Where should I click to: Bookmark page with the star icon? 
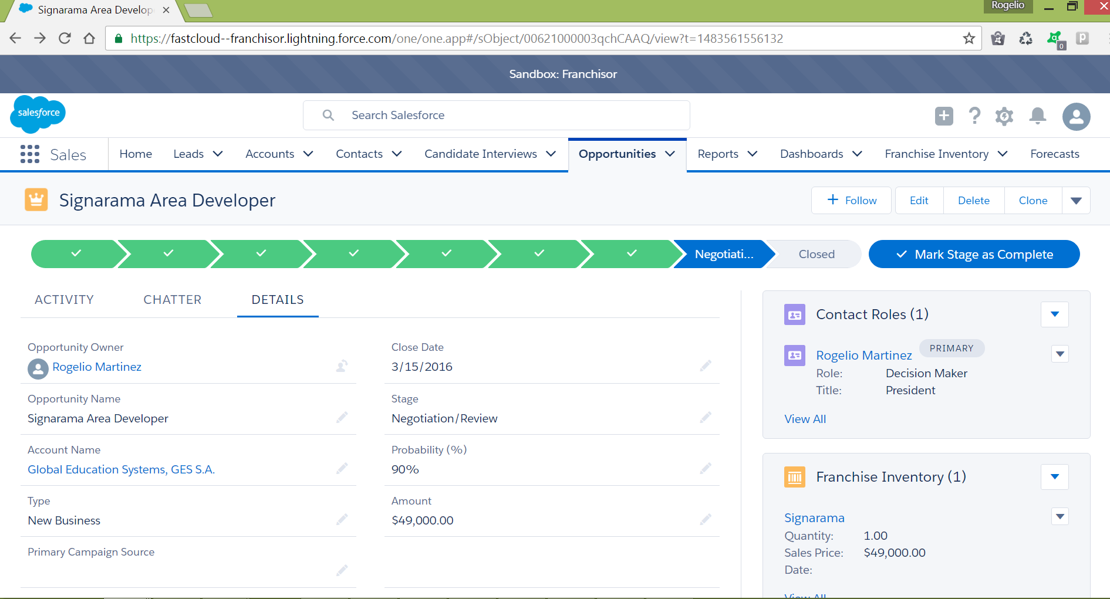click(x=969, y=39)
